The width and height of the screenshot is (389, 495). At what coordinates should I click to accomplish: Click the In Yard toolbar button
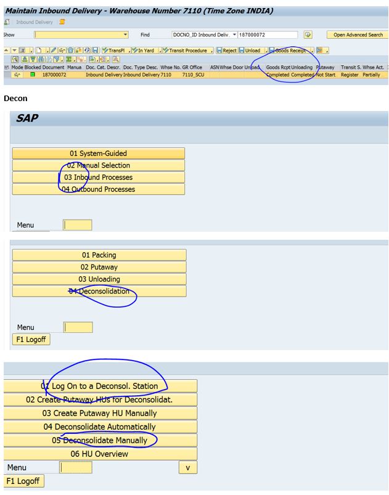(x=142, y=51)
